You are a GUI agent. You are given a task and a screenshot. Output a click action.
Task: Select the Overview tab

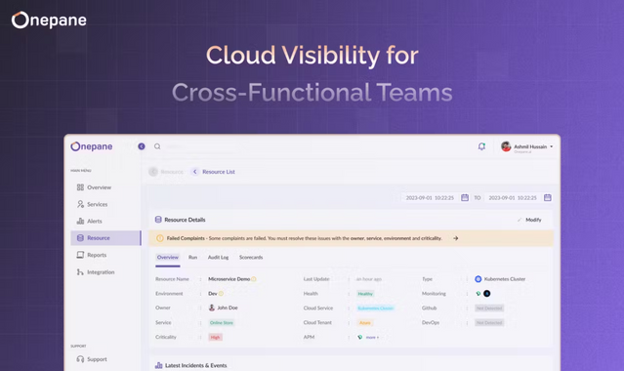point(168,257)
